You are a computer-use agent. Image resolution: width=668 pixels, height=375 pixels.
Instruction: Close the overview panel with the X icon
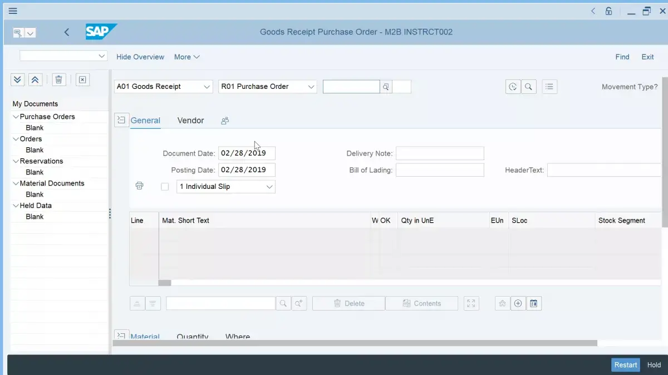pos(82,80)
